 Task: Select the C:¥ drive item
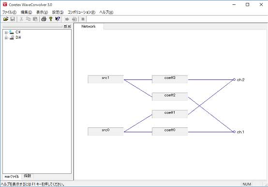pos(18,32)
